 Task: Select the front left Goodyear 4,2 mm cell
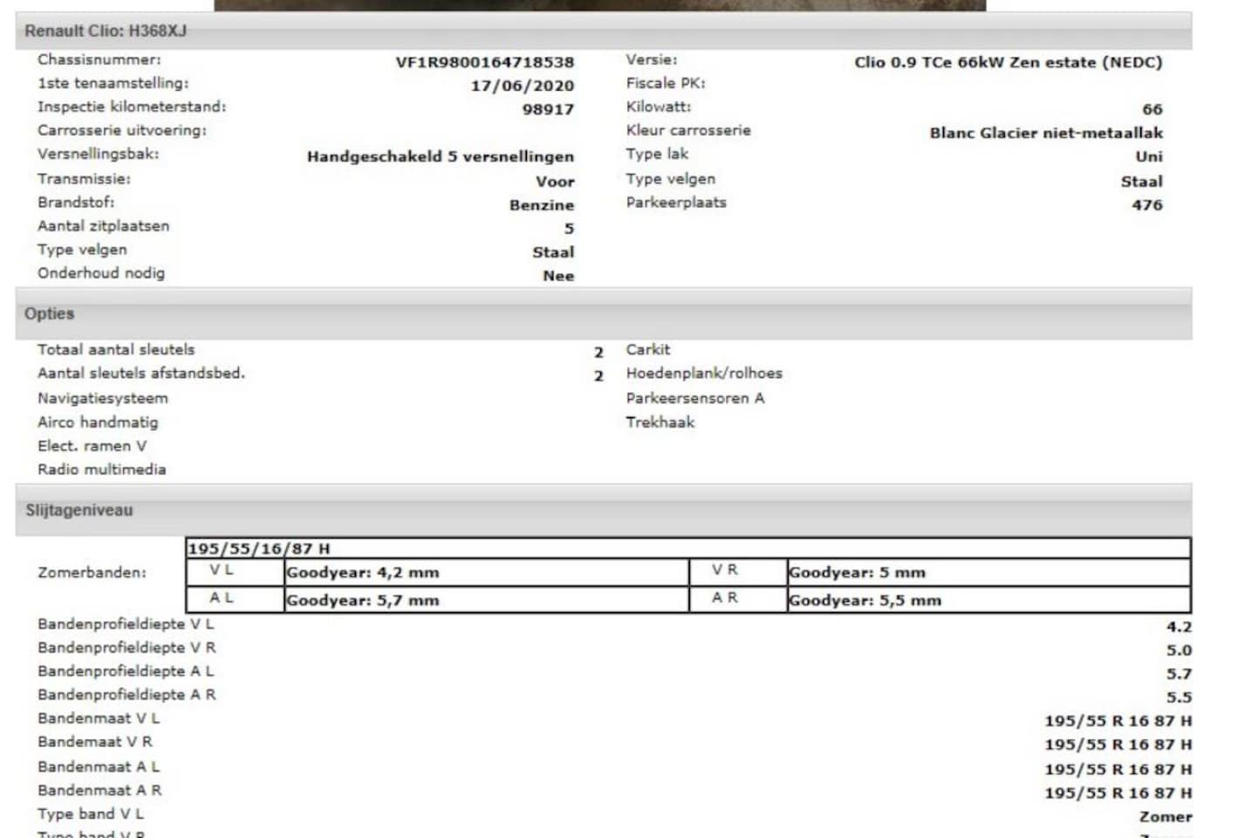tap(363, 573)
